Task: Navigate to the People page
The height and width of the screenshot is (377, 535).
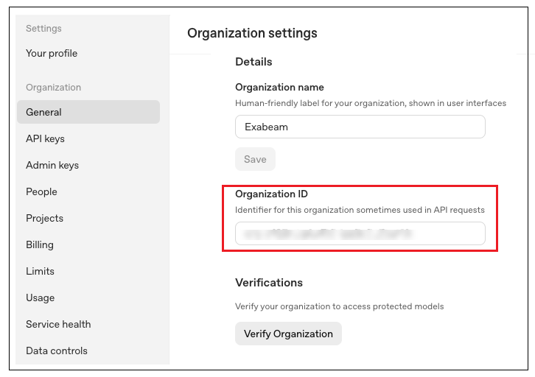Action: pos(41,191)
